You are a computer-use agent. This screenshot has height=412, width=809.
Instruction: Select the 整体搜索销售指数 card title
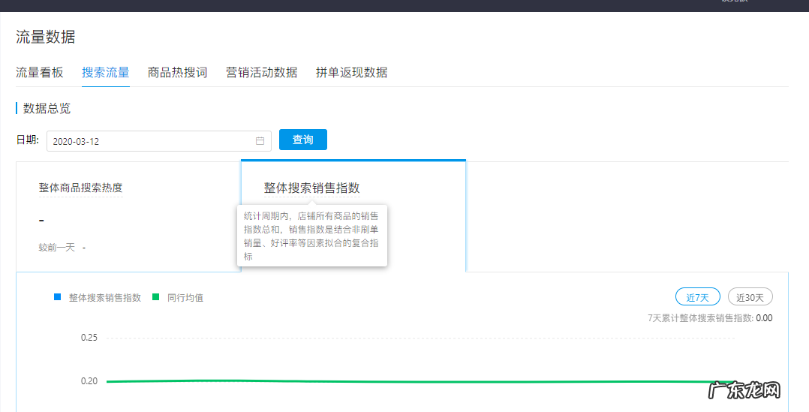pyautogui.click(x=311, y=188)
